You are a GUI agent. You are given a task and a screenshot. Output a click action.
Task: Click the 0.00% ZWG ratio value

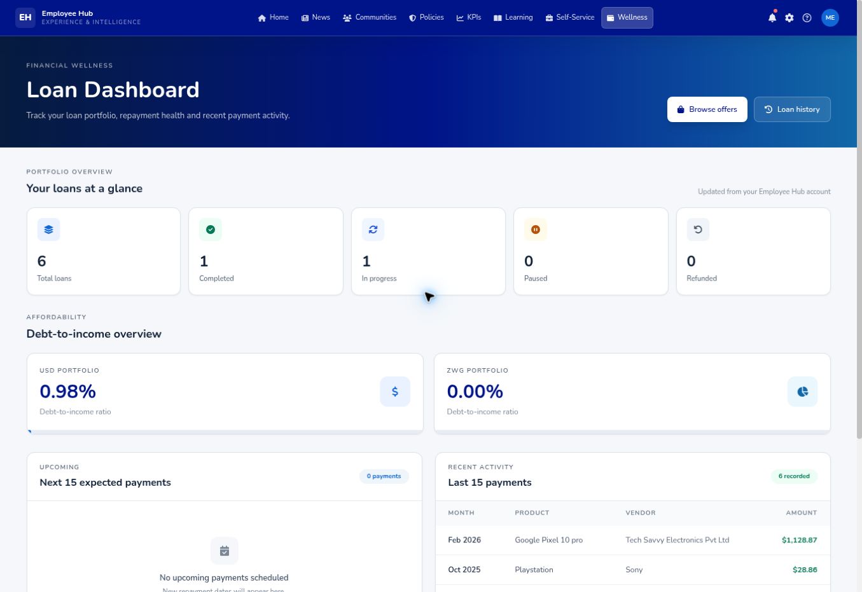[x=475, y=391]
